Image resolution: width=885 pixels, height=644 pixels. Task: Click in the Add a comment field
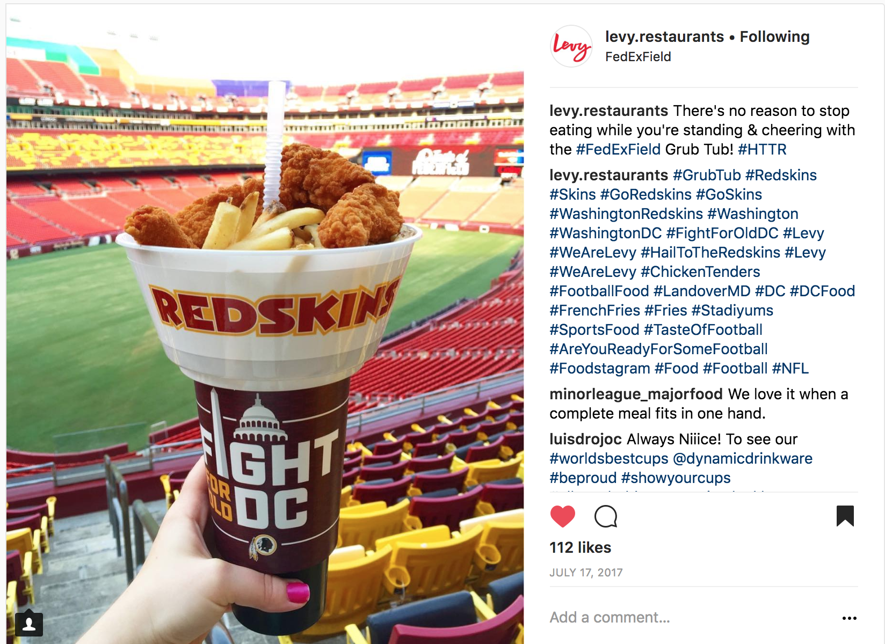(693, 618)
